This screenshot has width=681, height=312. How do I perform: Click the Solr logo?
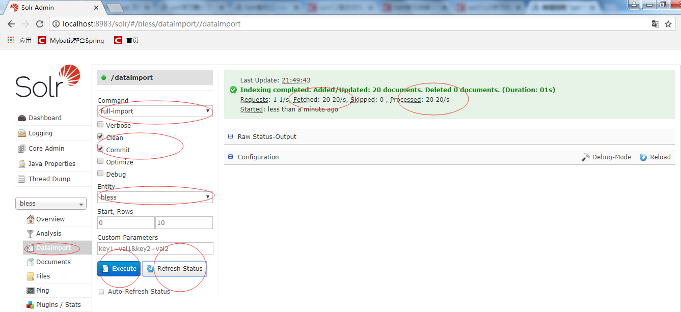coord(48,81)
